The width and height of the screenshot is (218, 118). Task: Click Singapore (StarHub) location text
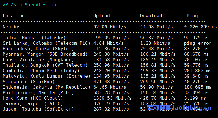[x=29, y=82]
